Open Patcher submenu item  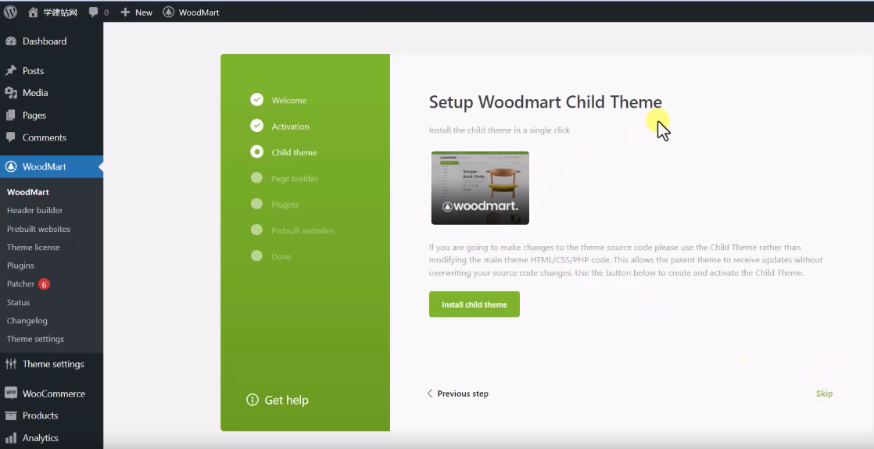click(20, 283)
